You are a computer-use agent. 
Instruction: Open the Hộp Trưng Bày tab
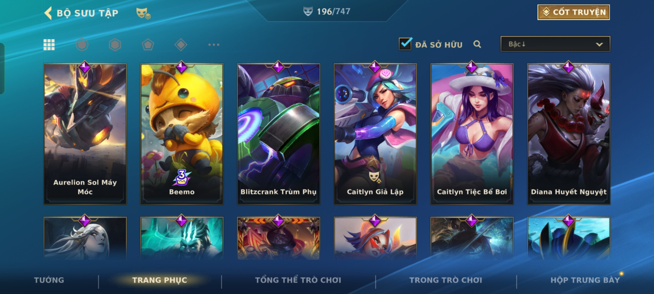coord(585,280)
